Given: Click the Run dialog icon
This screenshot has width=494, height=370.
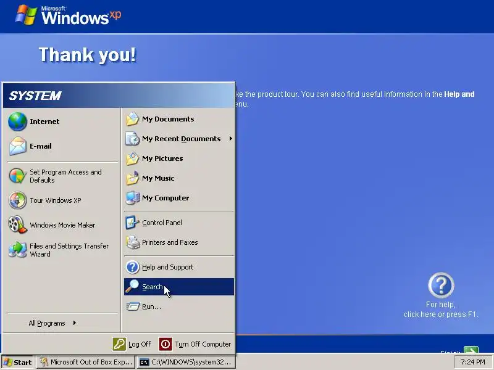Looking at the screenshot, I should click(x=133, y=306).
